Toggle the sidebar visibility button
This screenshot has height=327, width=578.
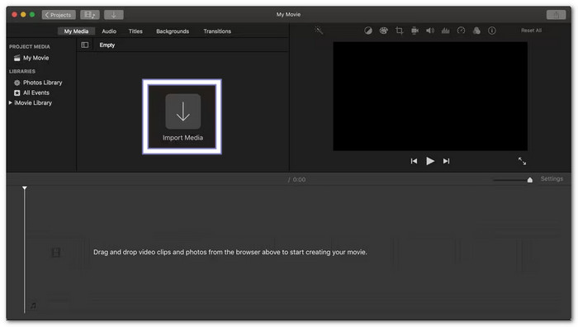coord(85,45)
